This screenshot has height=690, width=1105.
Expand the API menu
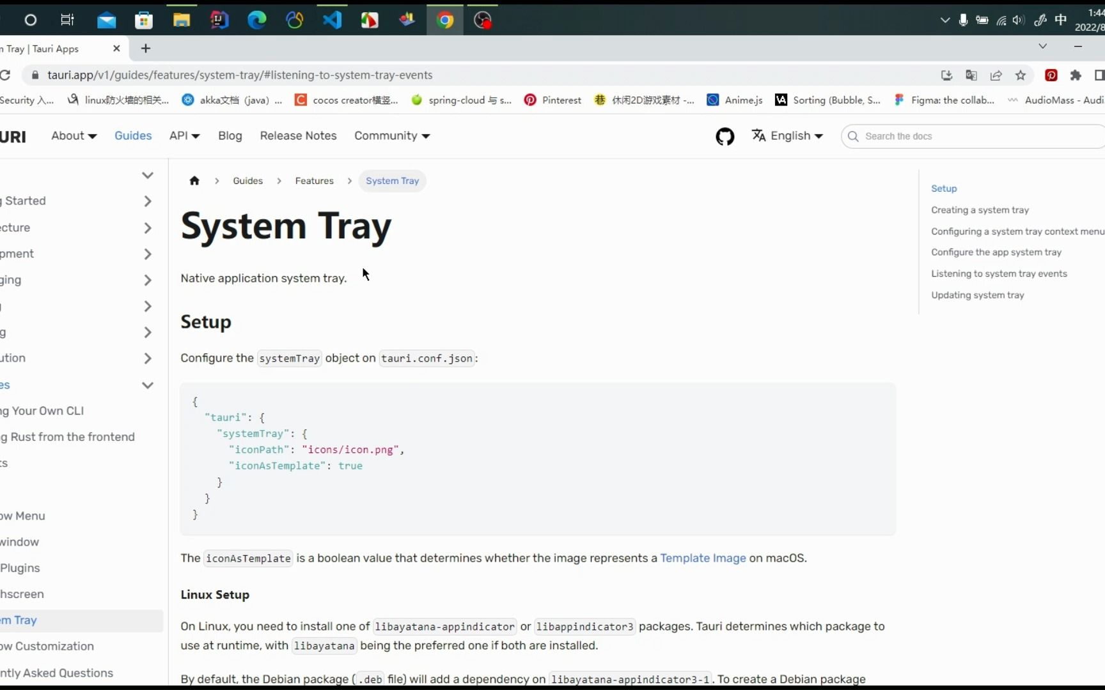coord(184,135)
